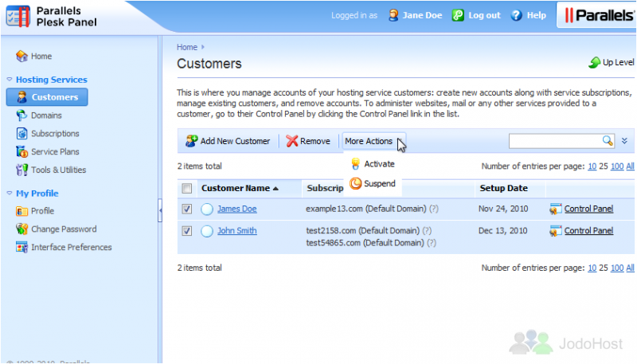Open Profile in the sidebar
Image resolution: width=637 pixels, height=364 pixels.
[x=43, y=211]
